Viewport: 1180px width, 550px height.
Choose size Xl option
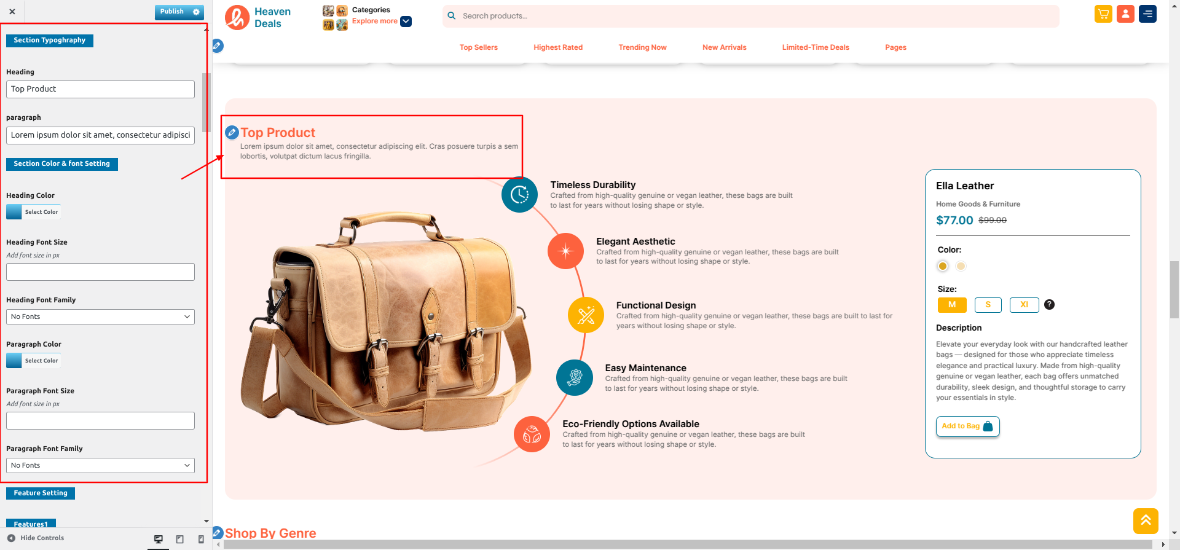click(x=1024, y=305)
